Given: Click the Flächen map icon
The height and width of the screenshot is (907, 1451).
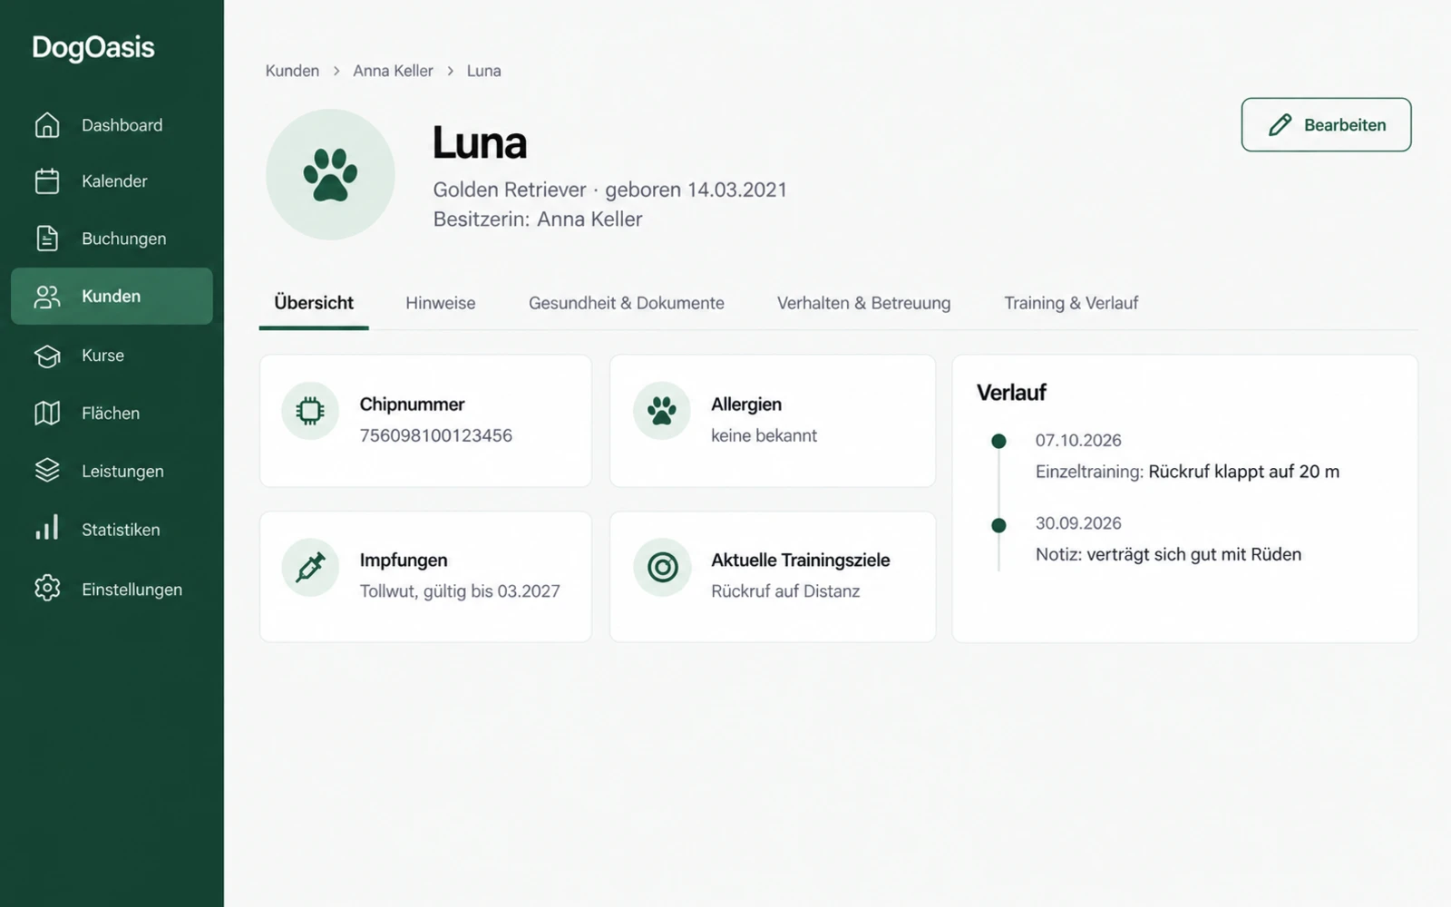Looking at the screenshot, I should [x=47, y=414].
